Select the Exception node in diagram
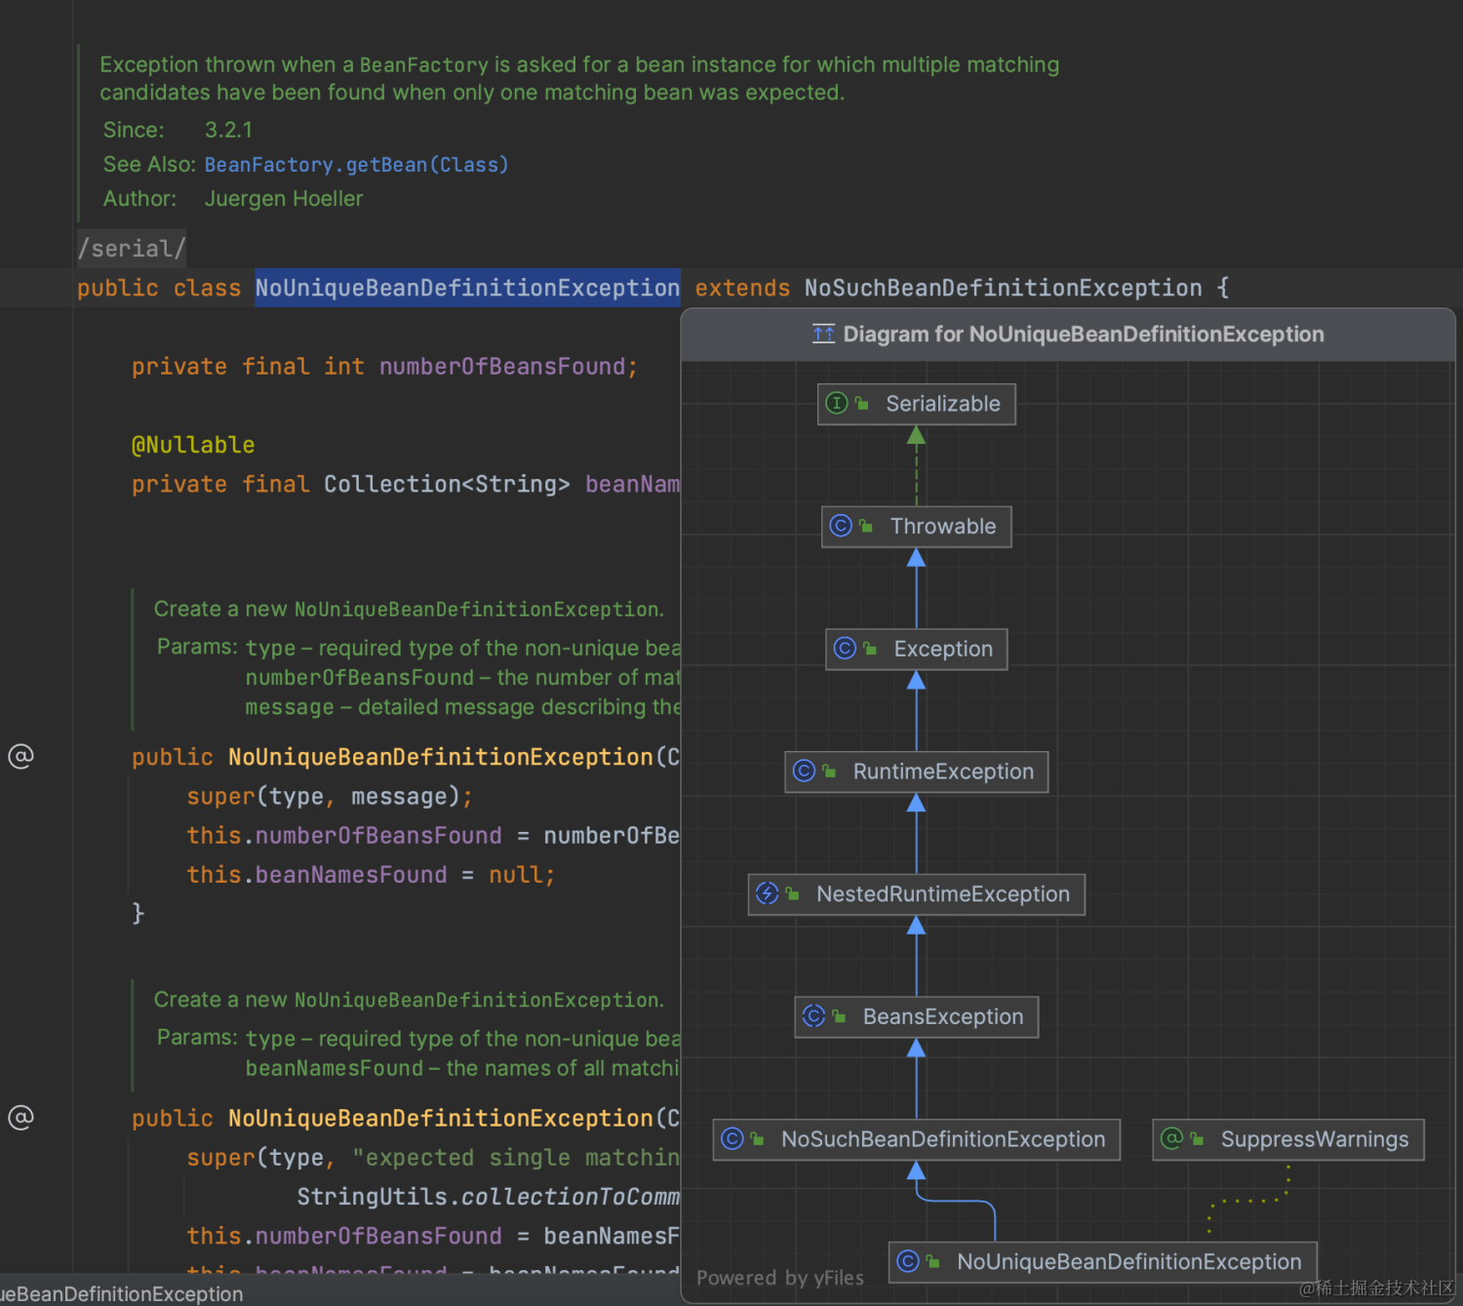This screenshot has height=1306, width=1463. [916, 650]
